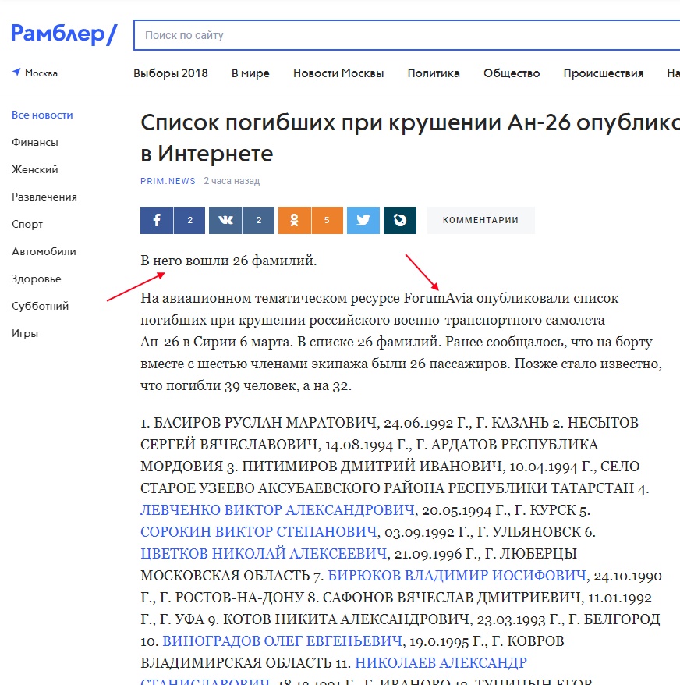Go to Спорт sidebar section

tap(27, 224)
